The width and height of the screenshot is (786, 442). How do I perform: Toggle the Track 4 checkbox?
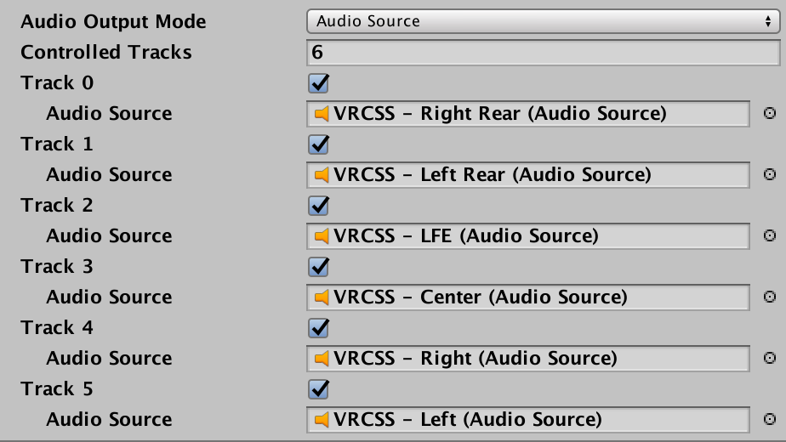(318, 328)
